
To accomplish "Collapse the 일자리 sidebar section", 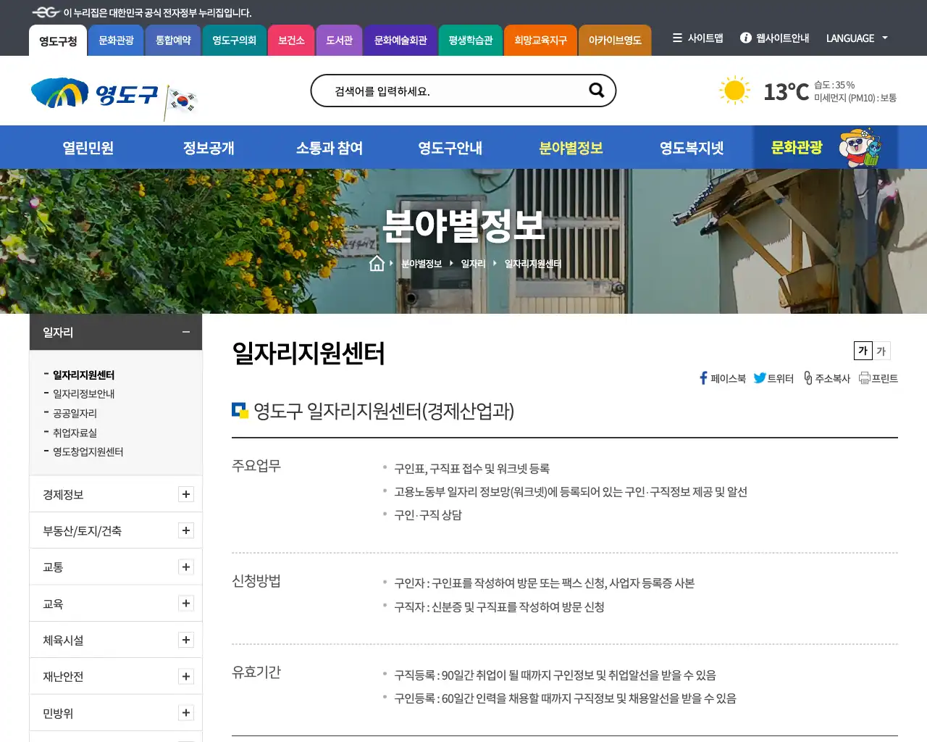I will tap(185, 331).
